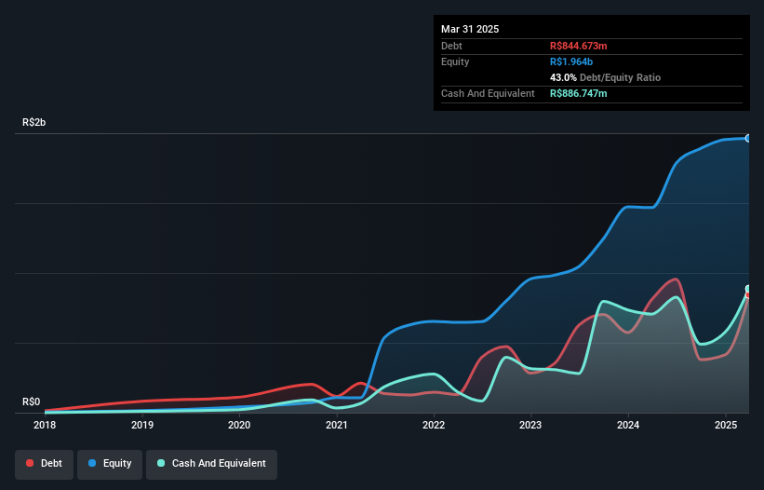
Task: Select the blue Equity endpoint marker
Action: tap(748, 139)
